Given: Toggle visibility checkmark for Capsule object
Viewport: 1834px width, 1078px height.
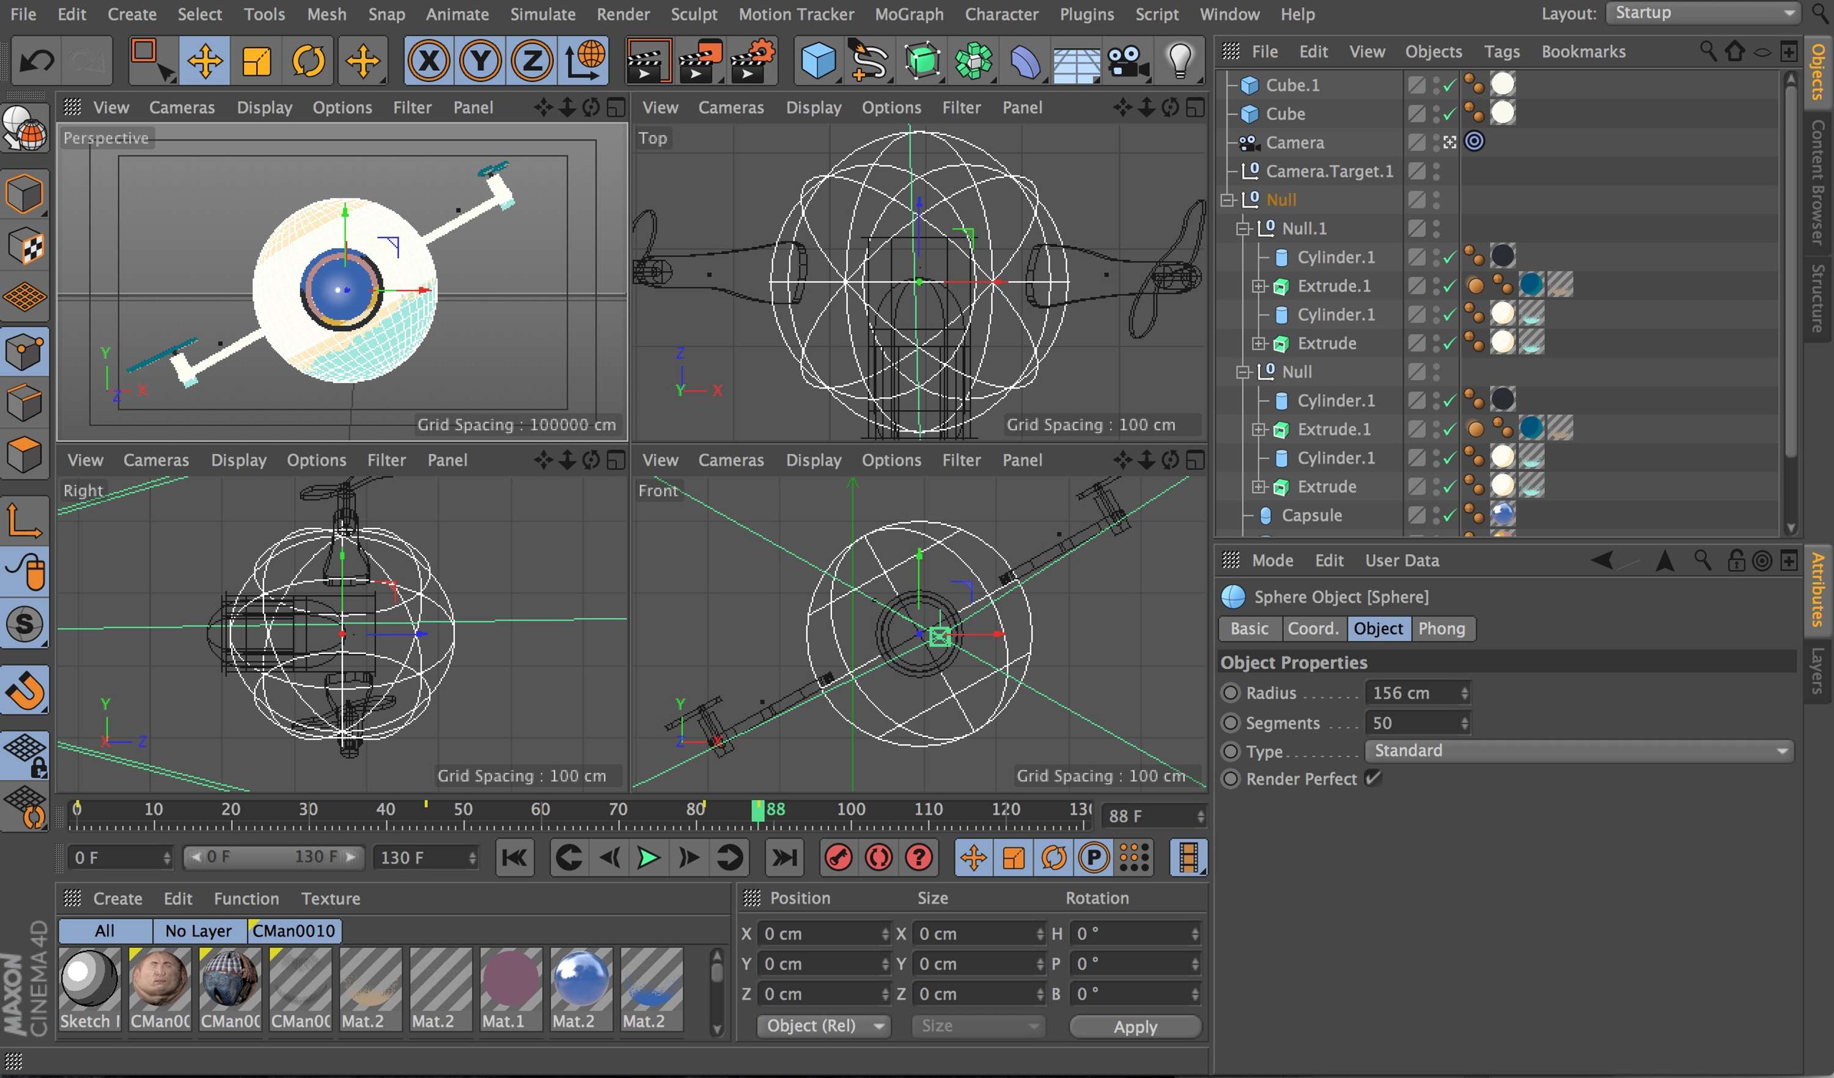Looking at the screenshot, I should coord(1449,516).
